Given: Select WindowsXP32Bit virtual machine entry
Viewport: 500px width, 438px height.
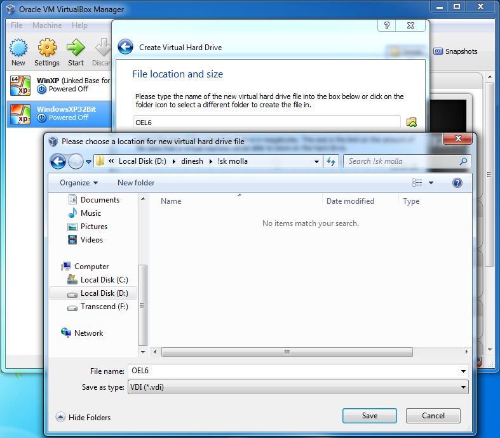Looking at the screenshot, I should click(59, 114).
